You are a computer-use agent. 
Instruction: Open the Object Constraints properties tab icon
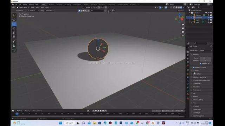[188, 87]
